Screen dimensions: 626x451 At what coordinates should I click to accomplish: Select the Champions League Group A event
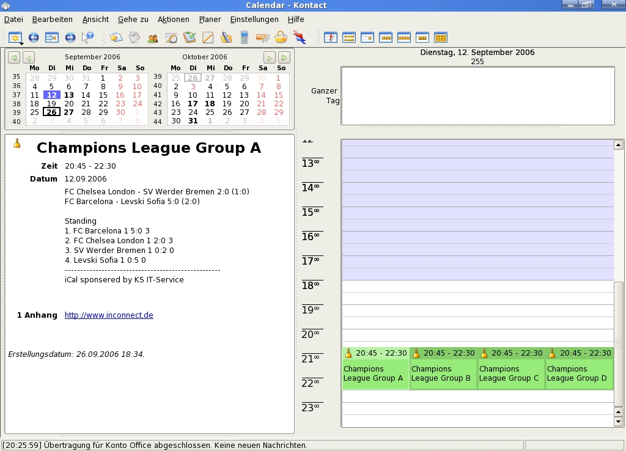coord(375,369)
